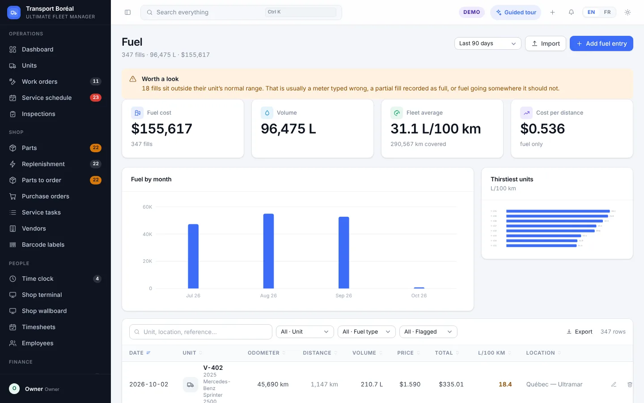Image resolution: width=644 pixels, height=403 pixels.
Task: Click the Parts to order box icon
Action: coord(13,180)
